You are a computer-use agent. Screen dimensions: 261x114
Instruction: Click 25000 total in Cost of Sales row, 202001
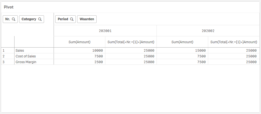131,56
